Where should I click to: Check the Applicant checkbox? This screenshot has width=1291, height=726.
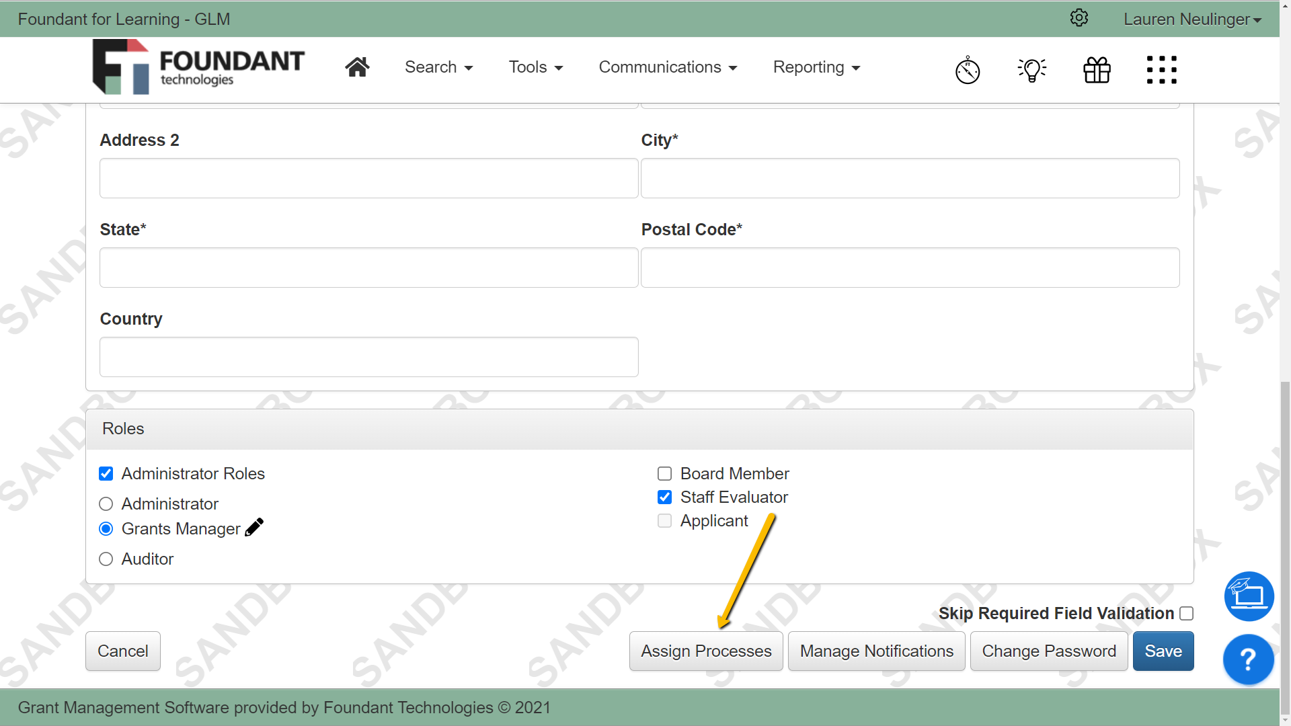pos(664,521)
